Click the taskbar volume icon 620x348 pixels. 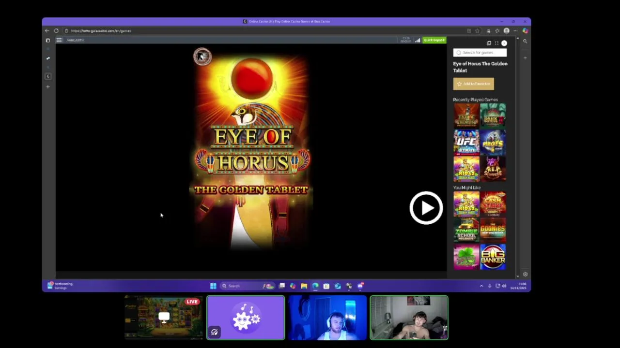[504, 286]
